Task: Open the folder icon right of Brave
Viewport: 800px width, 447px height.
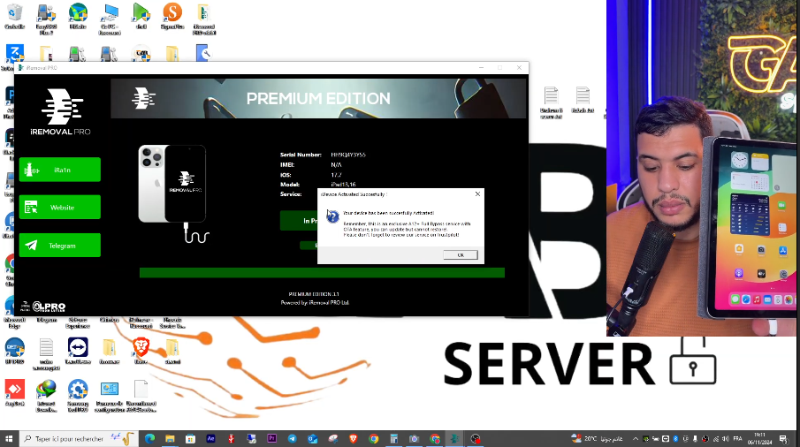Action: pos(172,352)
